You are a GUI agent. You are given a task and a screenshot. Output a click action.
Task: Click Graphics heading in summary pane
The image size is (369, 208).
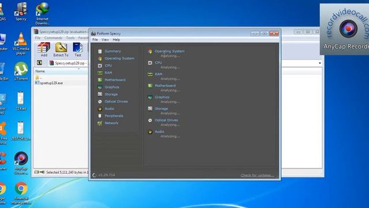tap(162, 97)
